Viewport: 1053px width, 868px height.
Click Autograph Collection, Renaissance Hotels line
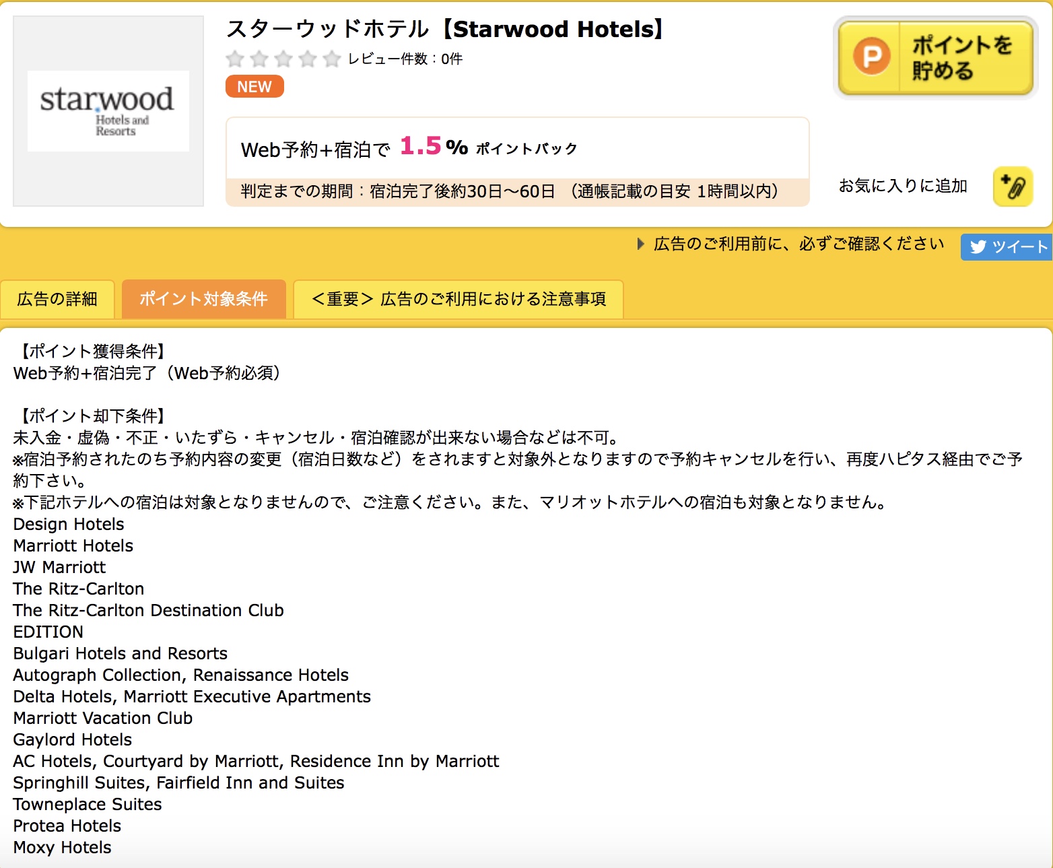(x=181, y=675)
